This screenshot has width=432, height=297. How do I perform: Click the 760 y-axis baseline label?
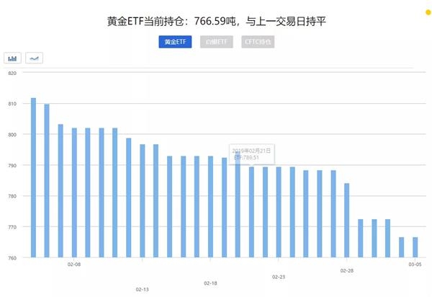coord(12,258)
